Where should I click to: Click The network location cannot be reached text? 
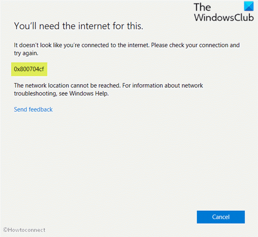pyautogui.click(x=68, y=86)
